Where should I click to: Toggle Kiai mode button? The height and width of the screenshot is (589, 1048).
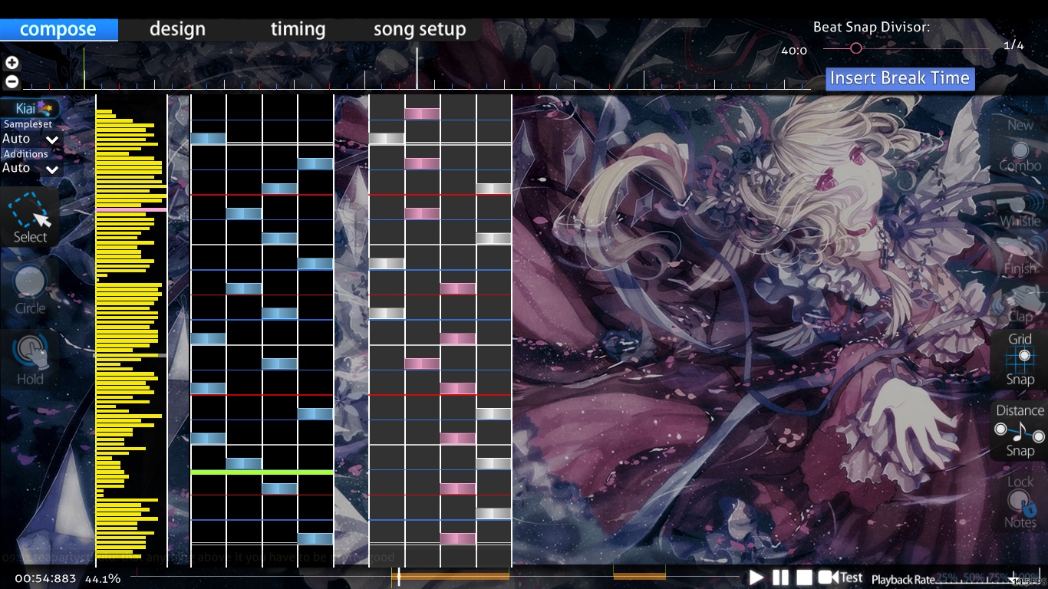click(x=31, y=108)
